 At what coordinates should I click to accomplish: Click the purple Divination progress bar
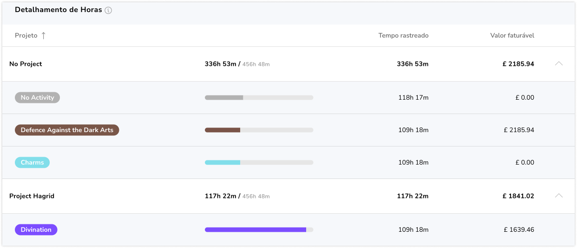click(x=259, y=230)
